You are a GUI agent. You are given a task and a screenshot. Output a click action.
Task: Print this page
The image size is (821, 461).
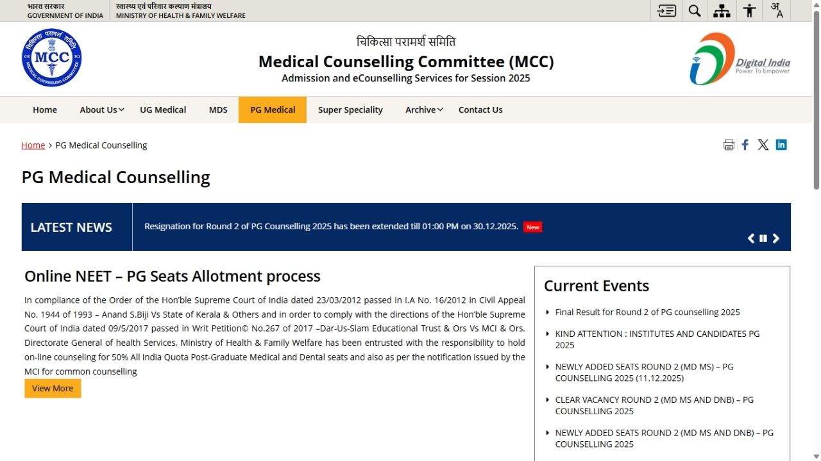click(x=729, y=145)
